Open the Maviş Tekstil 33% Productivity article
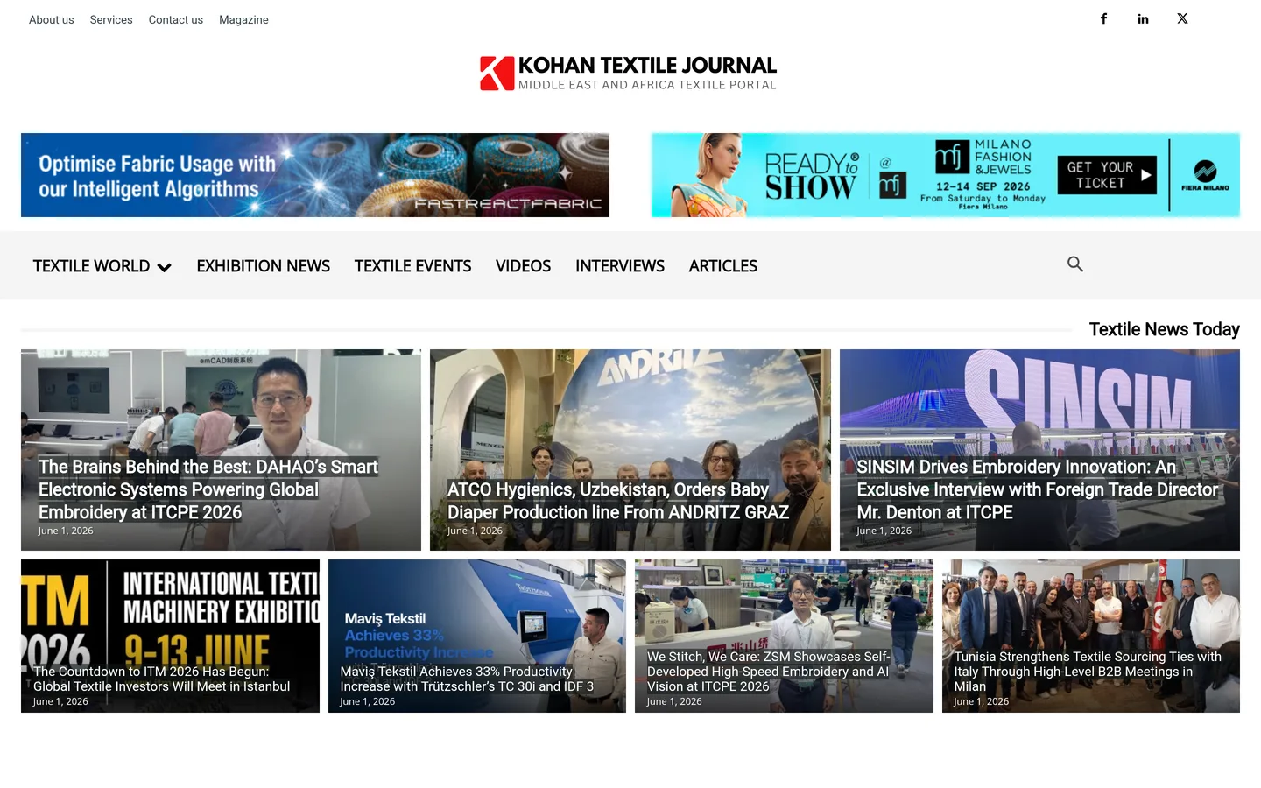 pyautogui.click(x=467, y=679)
